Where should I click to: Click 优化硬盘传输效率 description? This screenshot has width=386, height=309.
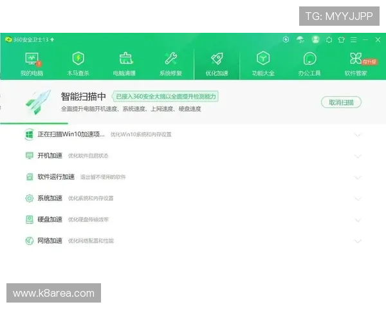pos(88,220)
